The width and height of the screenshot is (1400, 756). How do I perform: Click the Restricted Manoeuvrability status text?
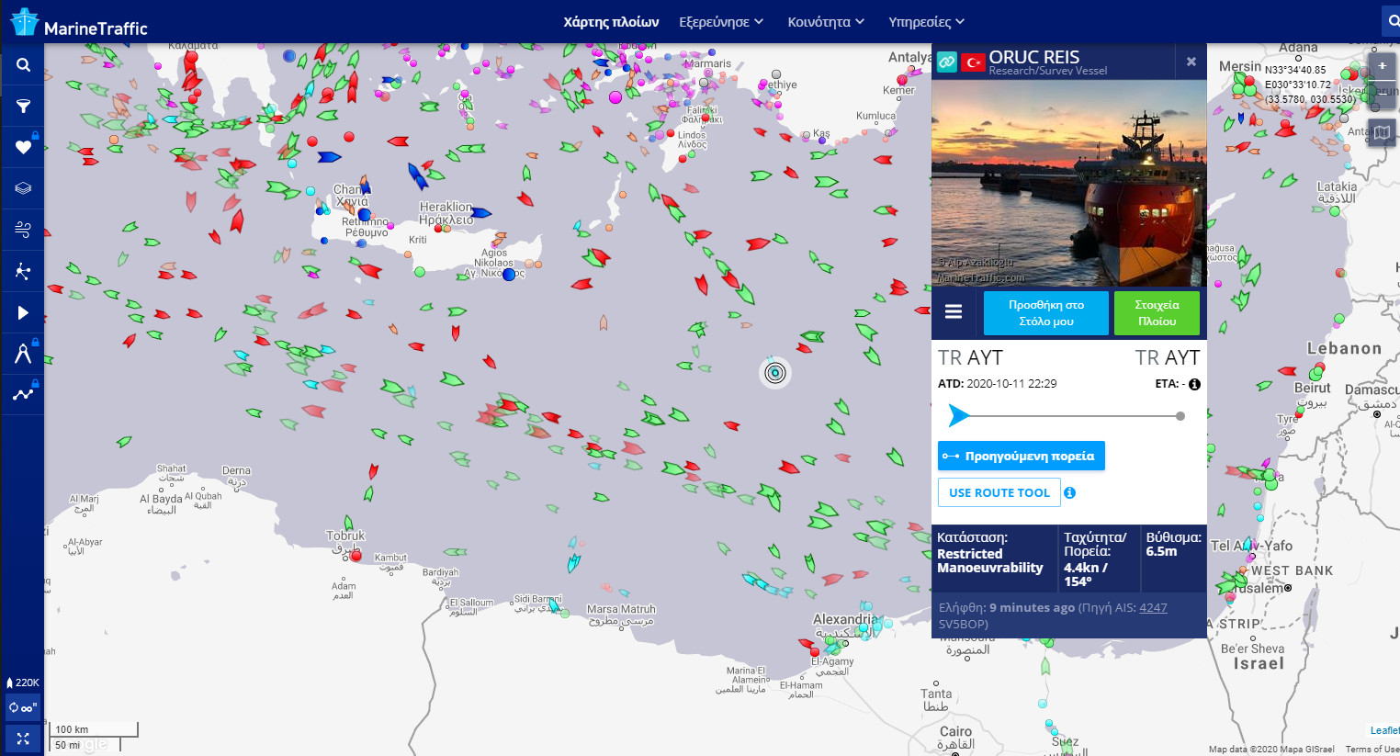tap(990, 560)
